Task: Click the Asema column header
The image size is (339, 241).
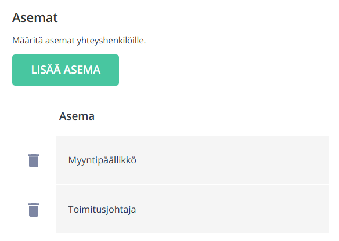Action: pos(77,116)
